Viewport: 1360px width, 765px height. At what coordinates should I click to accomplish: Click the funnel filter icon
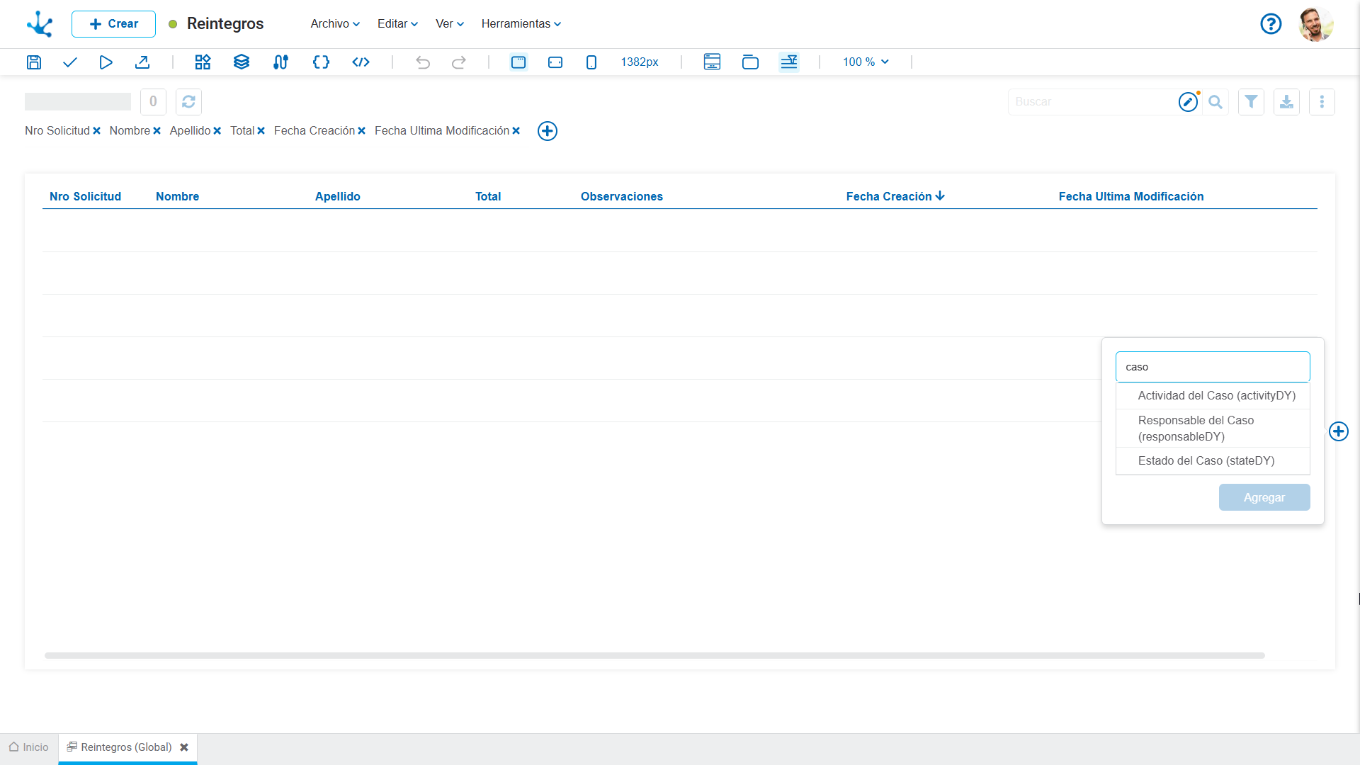[1251, 102]
